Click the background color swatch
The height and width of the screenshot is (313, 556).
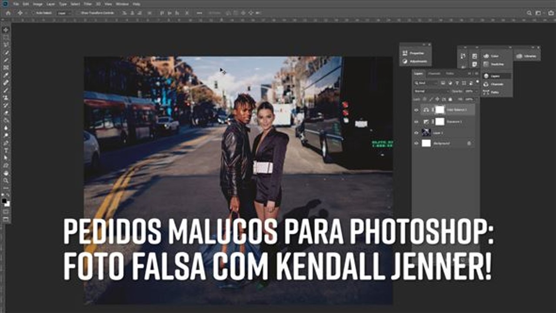[x=8, y=204]
